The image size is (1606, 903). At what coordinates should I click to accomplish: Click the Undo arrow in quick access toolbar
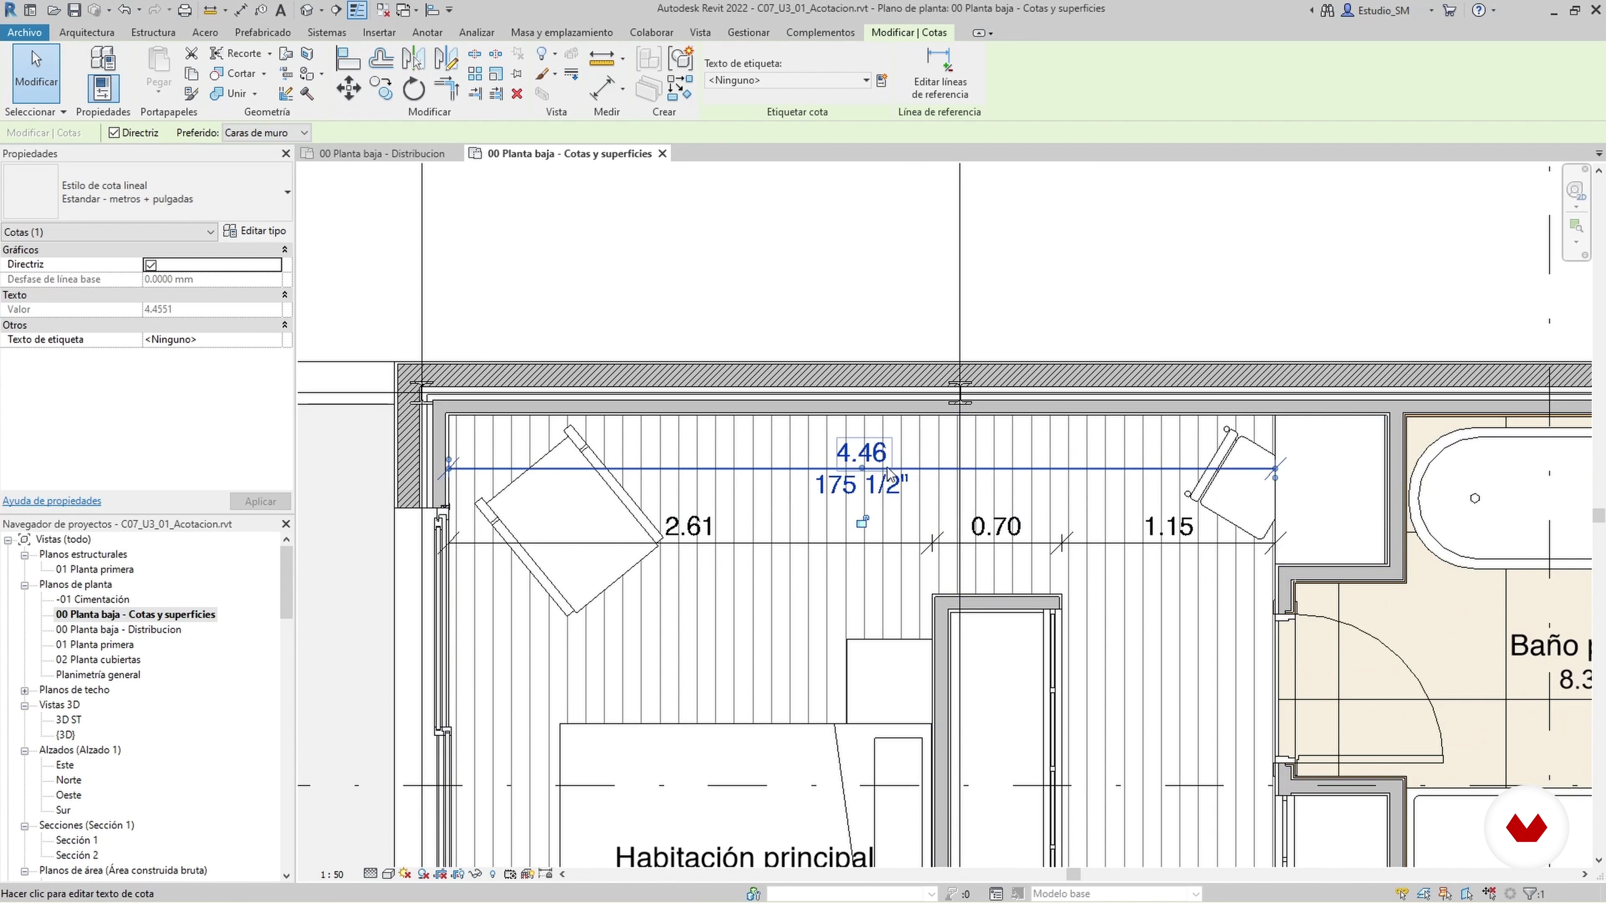[124, 10]
